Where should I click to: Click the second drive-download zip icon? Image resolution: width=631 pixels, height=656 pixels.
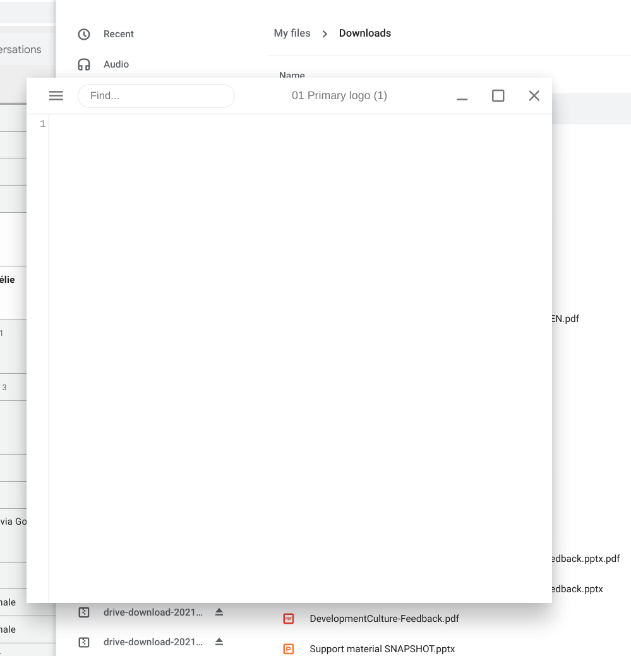(84, 642)
